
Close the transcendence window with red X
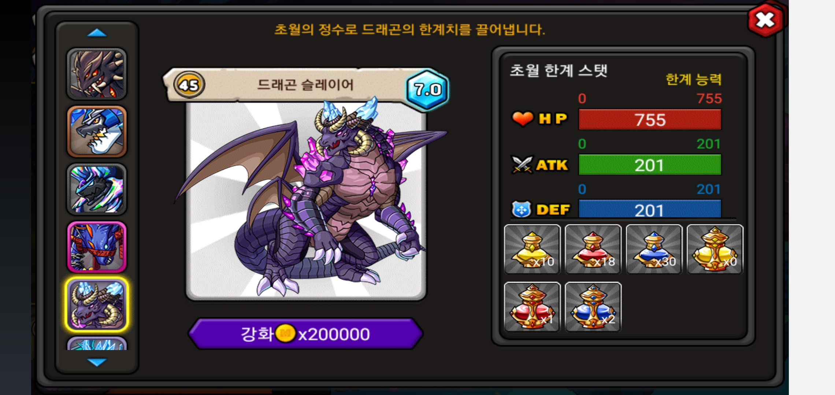coord(765,20)
